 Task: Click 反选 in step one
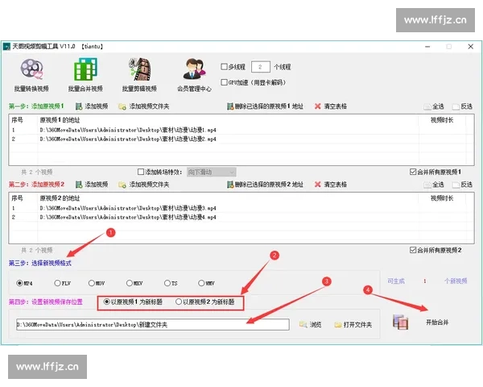pos(463,106)
